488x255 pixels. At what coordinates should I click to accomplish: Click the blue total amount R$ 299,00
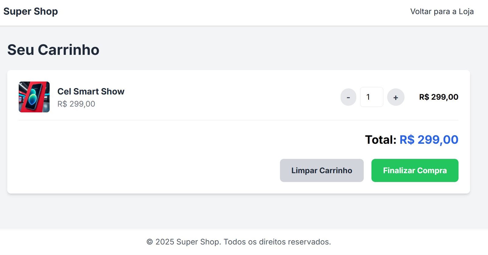pyautogui.click(x=429, y=140)
